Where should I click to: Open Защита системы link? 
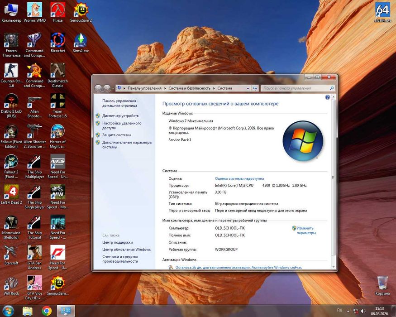(117, 135)
